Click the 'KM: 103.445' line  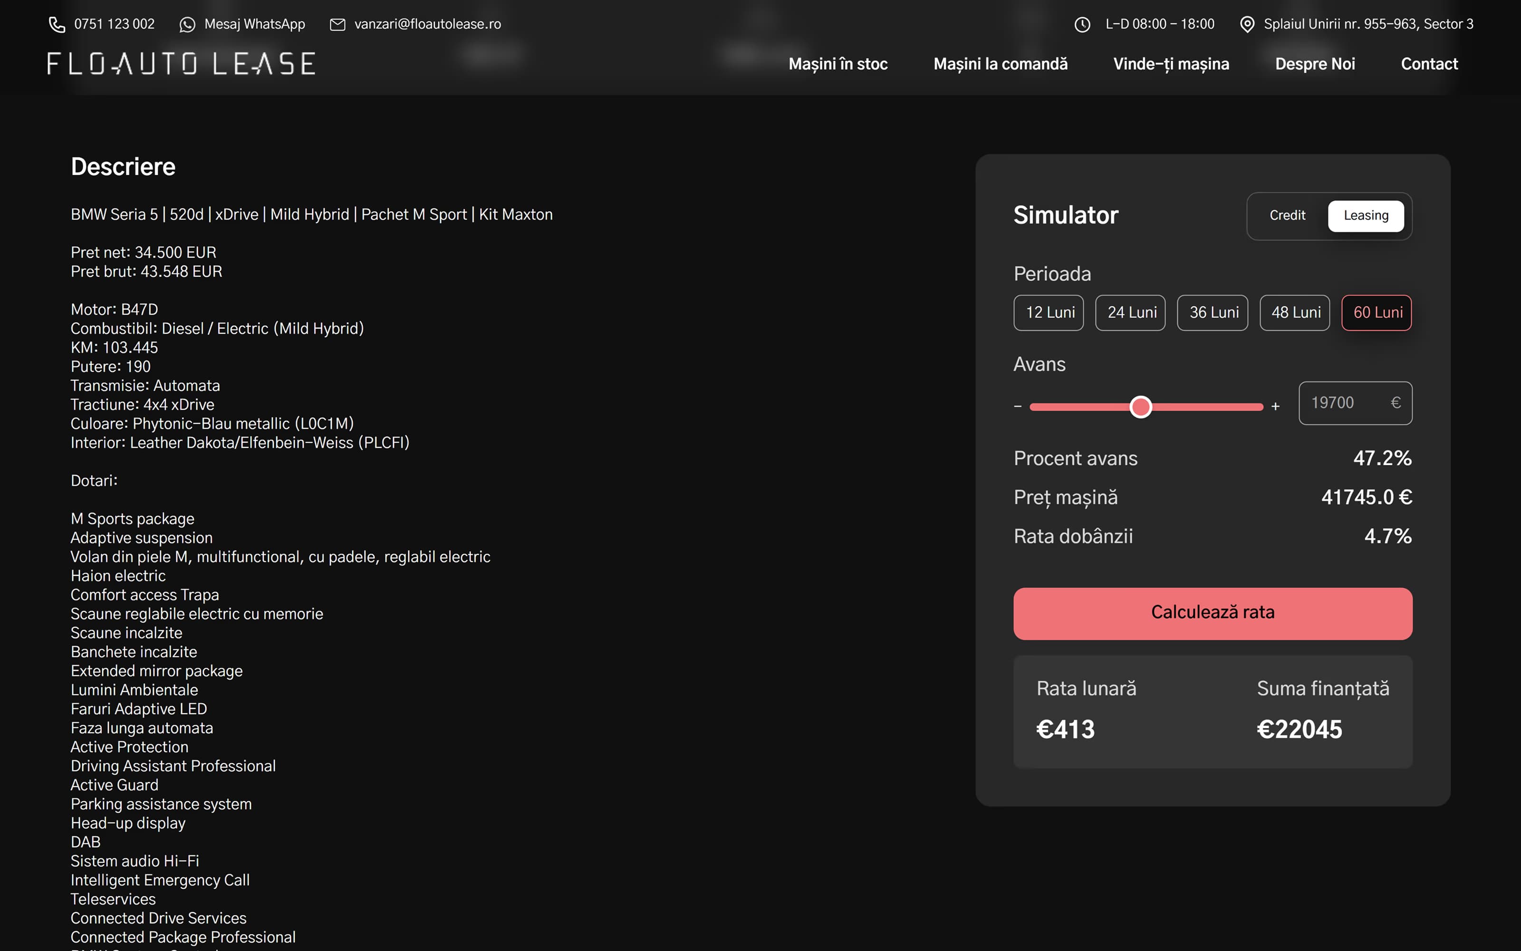click(x=115, y=348)
